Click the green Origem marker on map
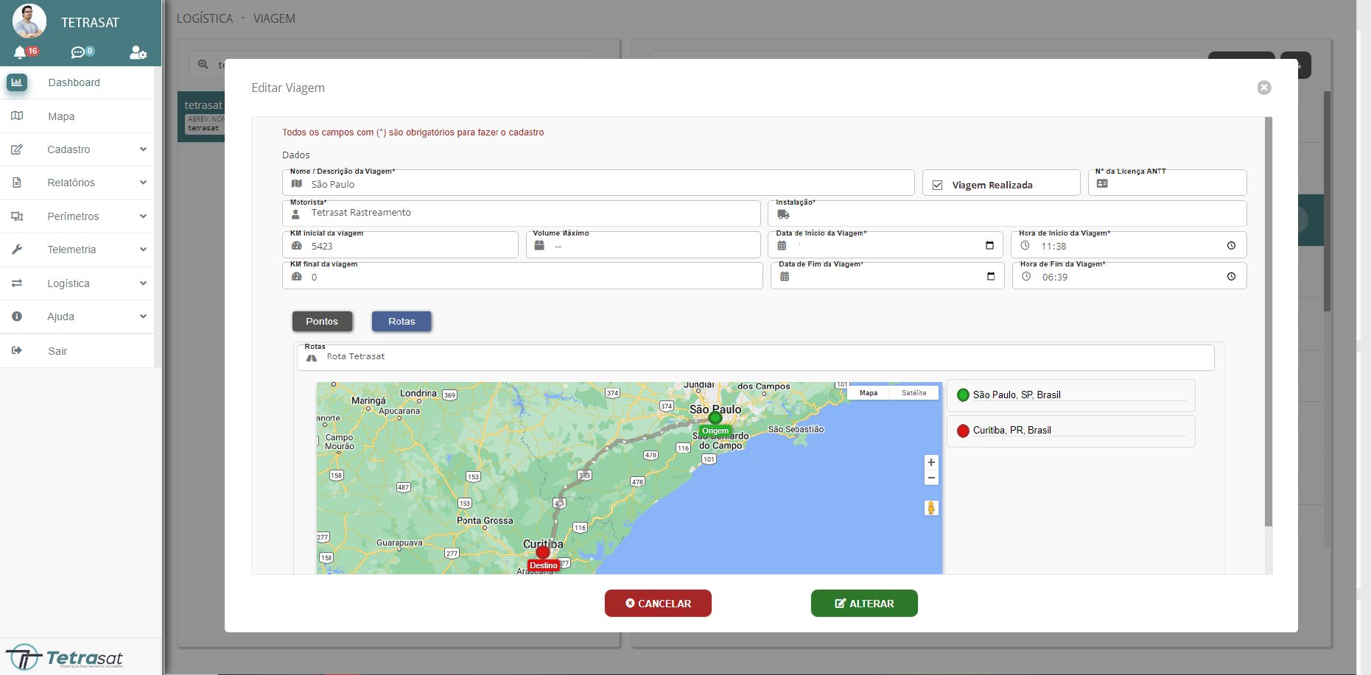This screenshot has height=675, width=1371. [x=715, y=418]
